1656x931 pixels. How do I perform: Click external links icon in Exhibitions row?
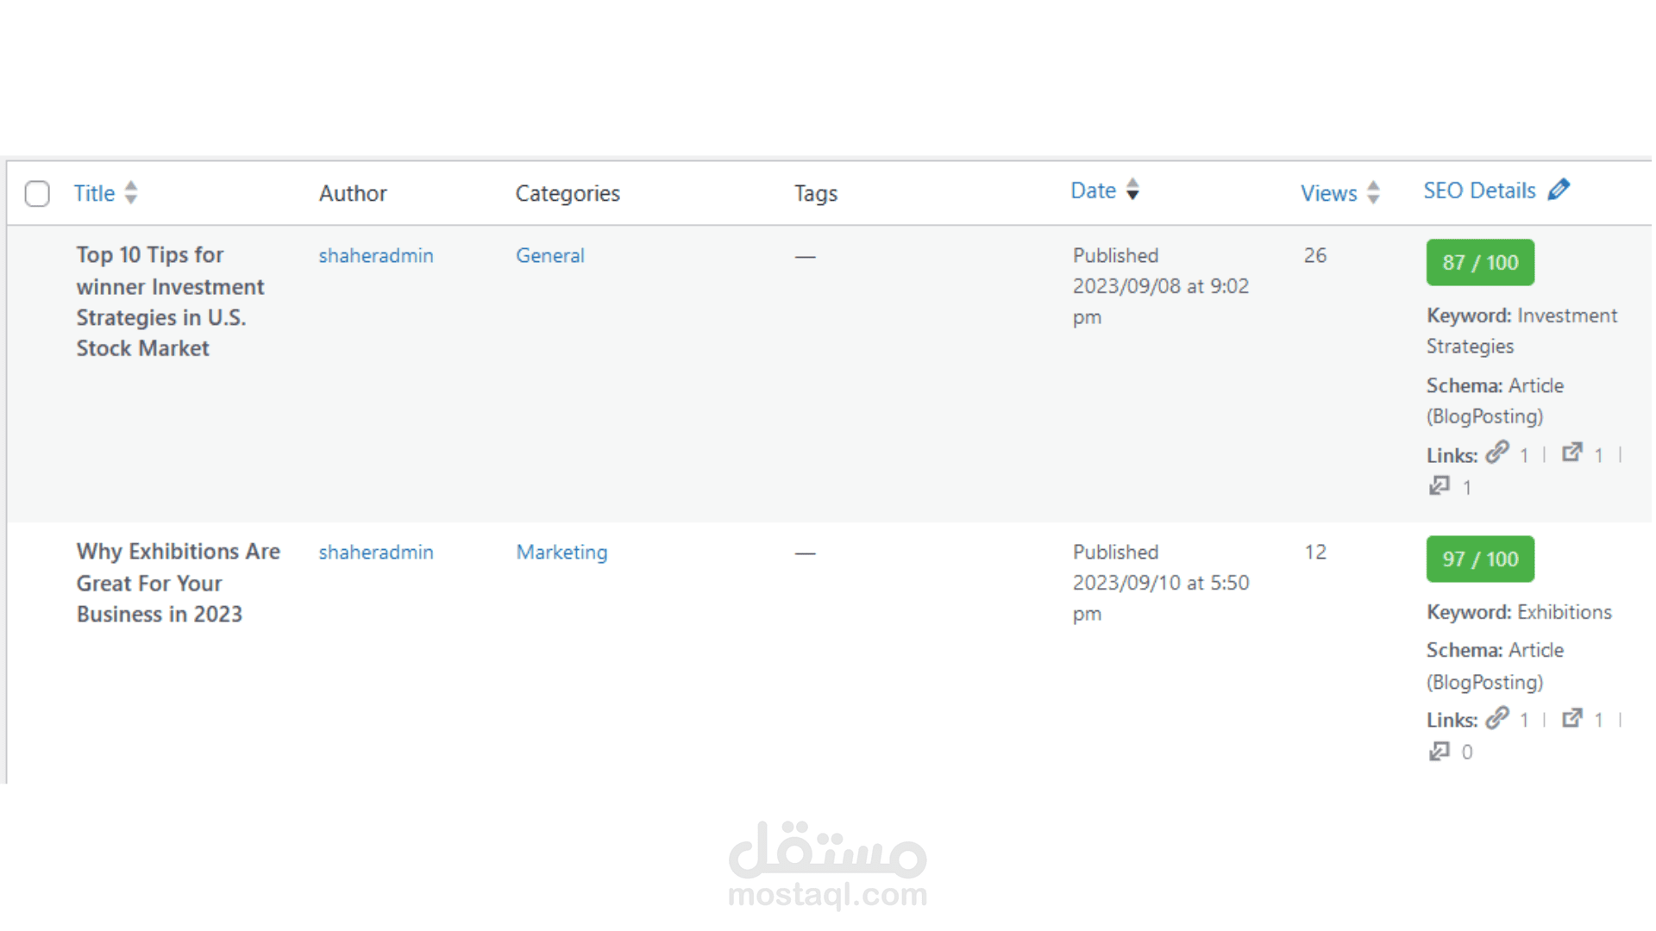(x=1572, y=718)
